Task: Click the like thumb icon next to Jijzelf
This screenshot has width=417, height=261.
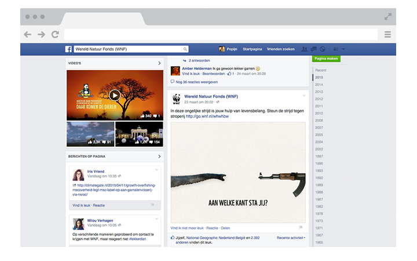Action: pos(173,238)
